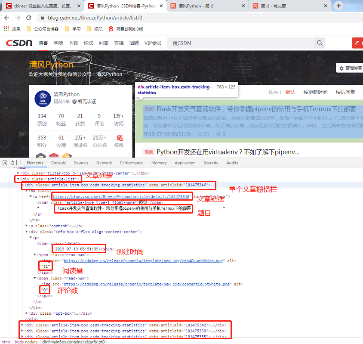Viewport: 363px width, 344px height.
Task: Expand the div class opt-box node
Action: tap(26, 313)
